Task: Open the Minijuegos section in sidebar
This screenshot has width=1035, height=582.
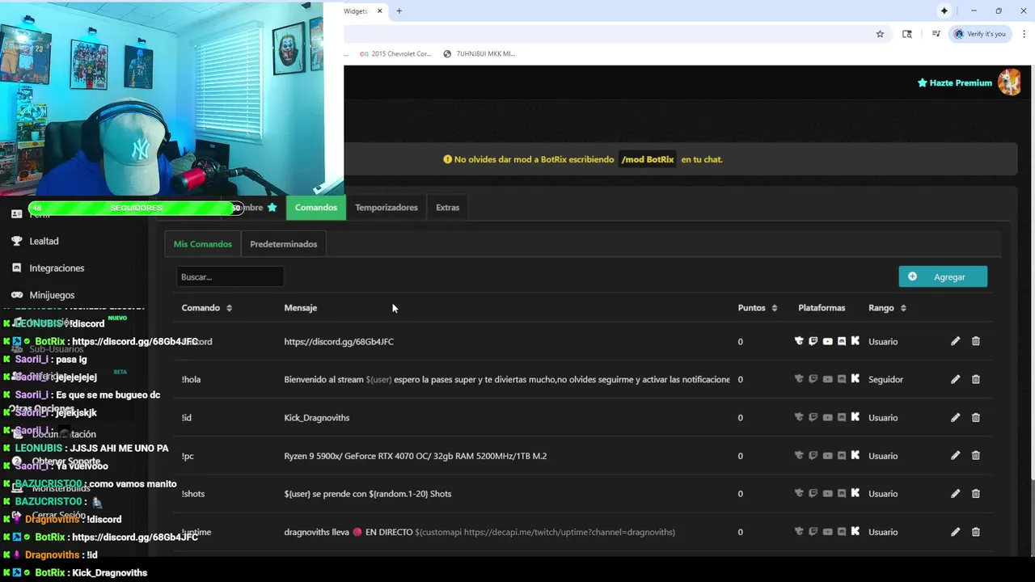Action: [52, 295]
